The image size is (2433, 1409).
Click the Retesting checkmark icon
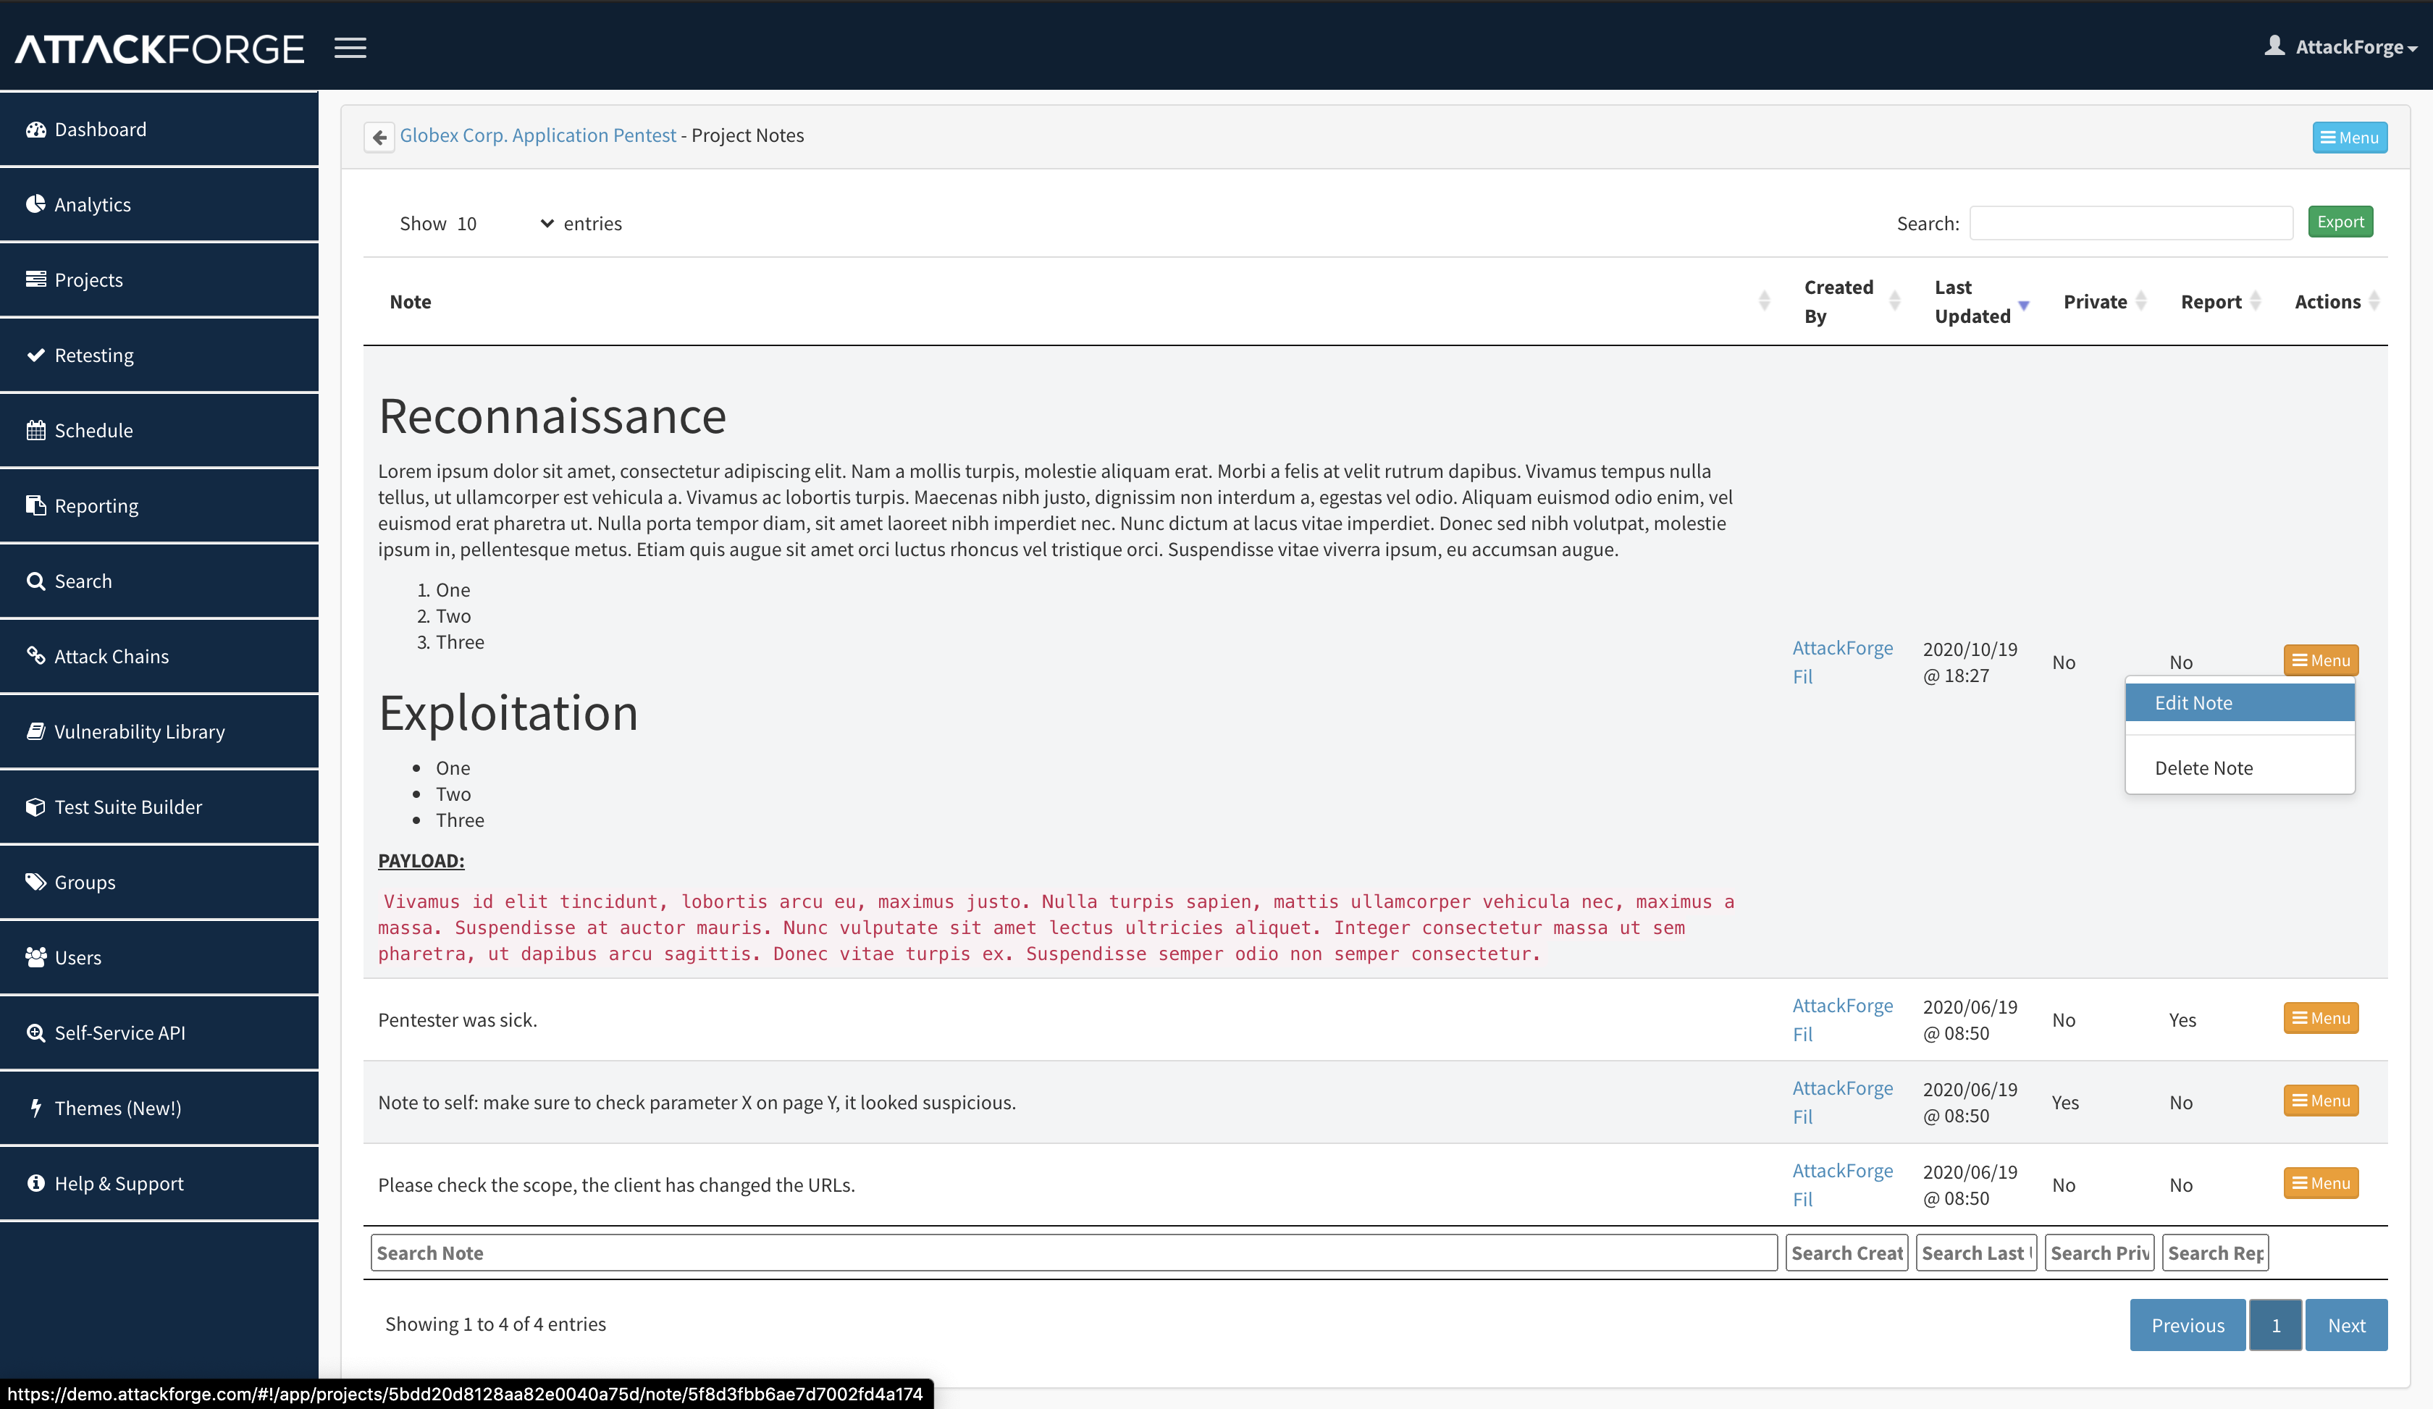click(35, 355)
